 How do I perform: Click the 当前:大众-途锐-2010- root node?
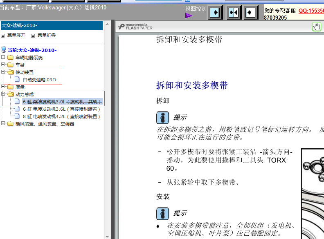click(x=32, y=50)
